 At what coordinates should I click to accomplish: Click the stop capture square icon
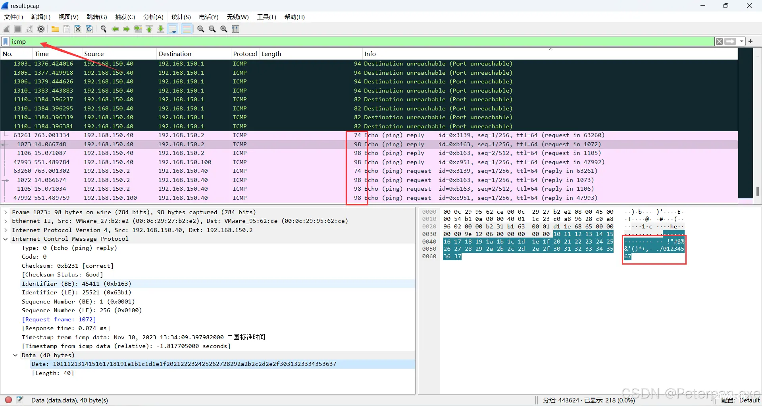pyautogui.click(x=18, y=29)
